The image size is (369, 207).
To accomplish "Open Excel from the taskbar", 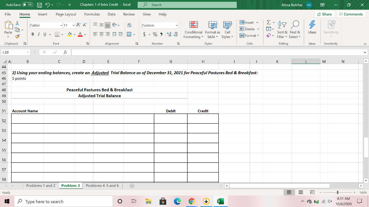I will tap(221, 201).
